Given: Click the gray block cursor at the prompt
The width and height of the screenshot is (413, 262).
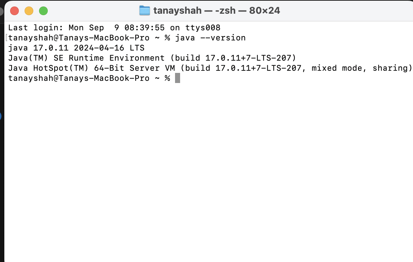Looking at the screenshot, I should [x=177, y=78].
